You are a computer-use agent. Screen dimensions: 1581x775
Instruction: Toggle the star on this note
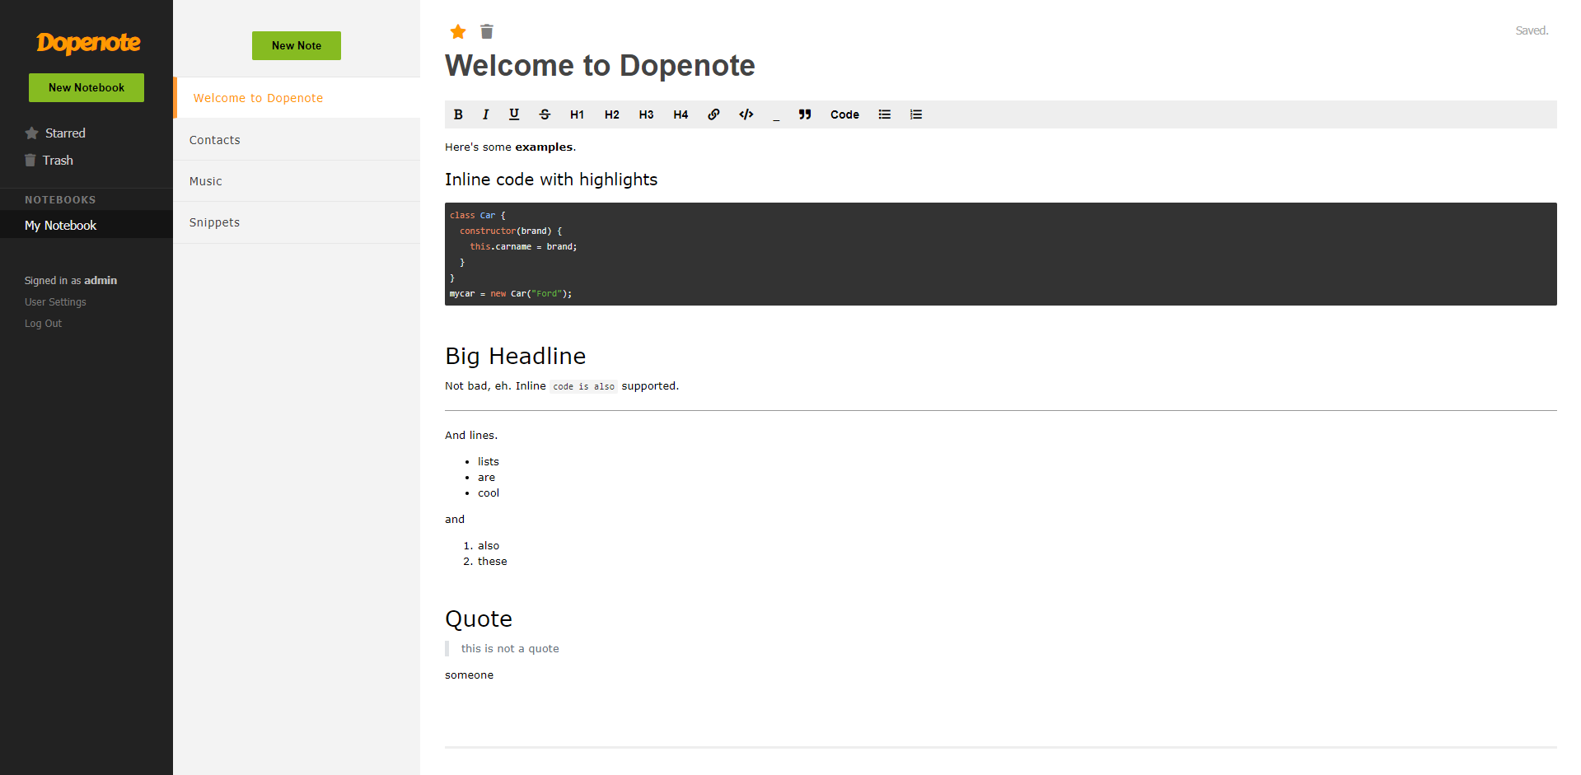point(458,31)
